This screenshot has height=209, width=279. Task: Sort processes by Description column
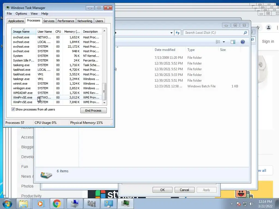92,32
